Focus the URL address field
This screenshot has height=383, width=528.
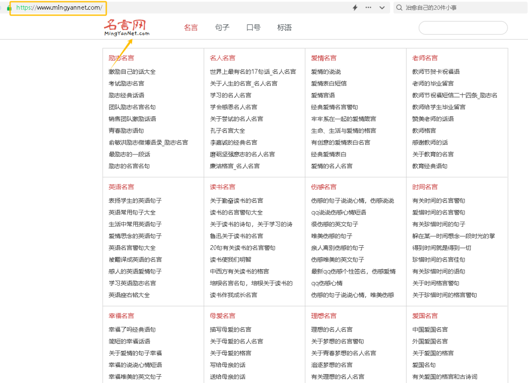[58, 8]
